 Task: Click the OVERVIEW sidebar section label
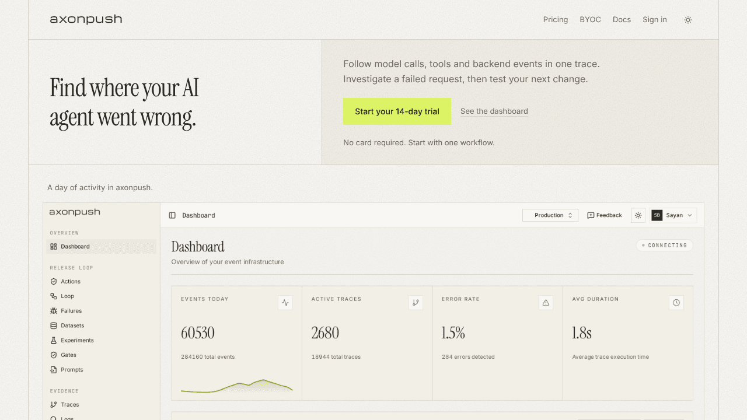(64, 233)
